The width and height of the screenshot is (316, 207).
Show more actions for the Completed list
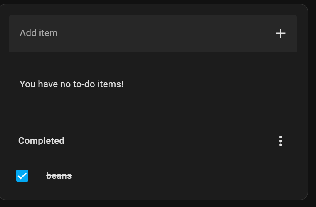tap(281, 141)
